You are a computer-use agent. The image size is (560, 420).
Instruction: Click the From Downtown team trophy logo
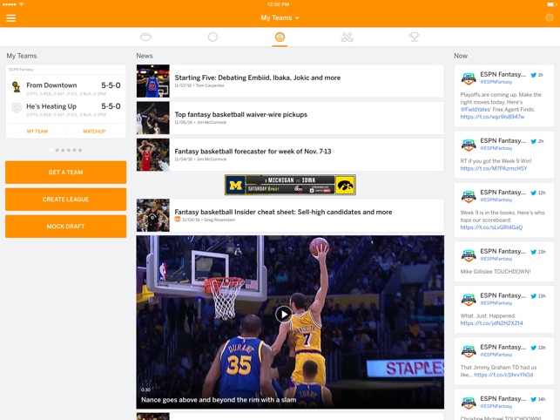coord(16,86)
